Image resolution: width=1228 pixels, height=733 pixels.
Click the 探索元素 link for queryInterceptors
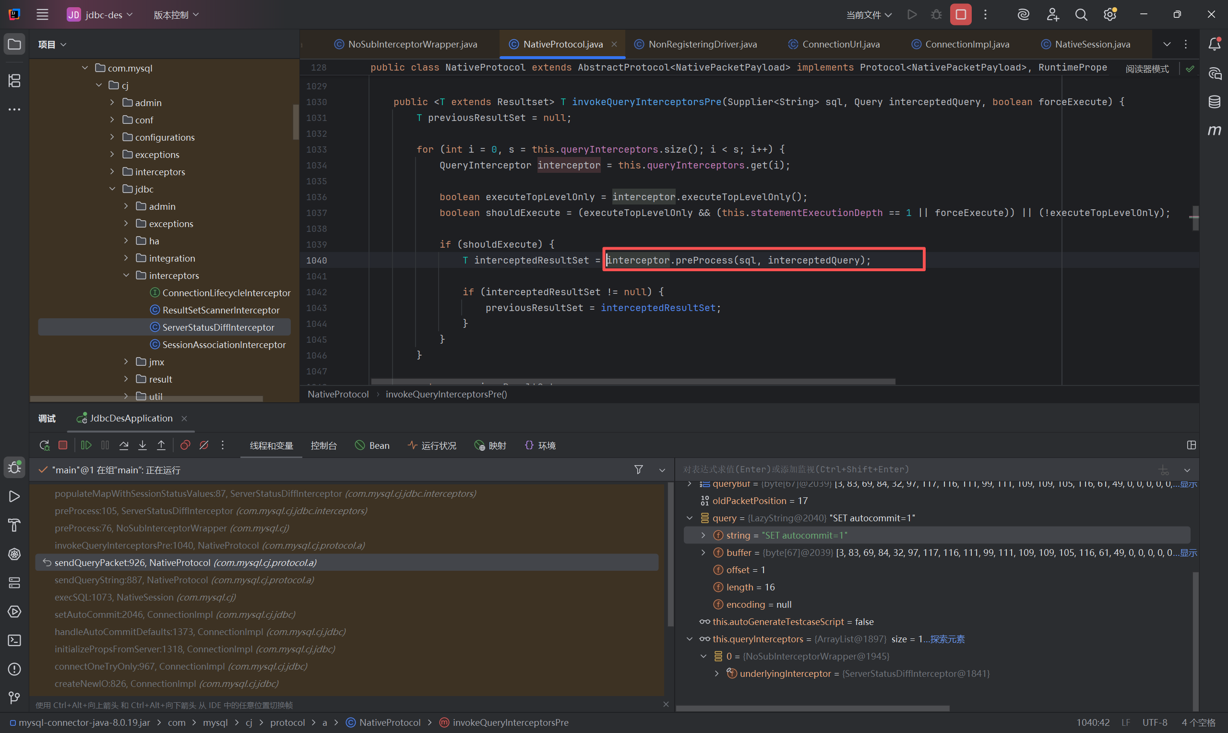pyautogui.click(x=947, y=638)
